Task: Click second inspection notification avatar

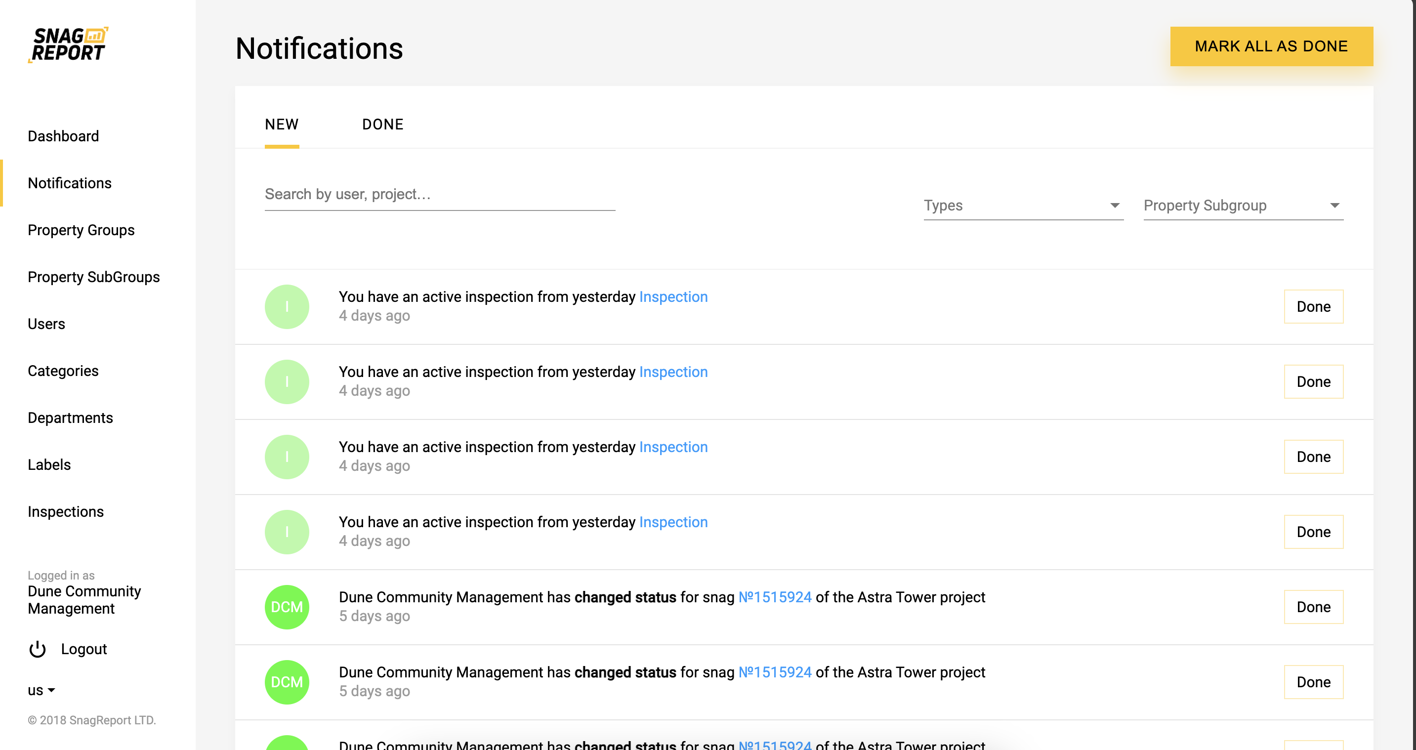Action: [x=287, y=381]
